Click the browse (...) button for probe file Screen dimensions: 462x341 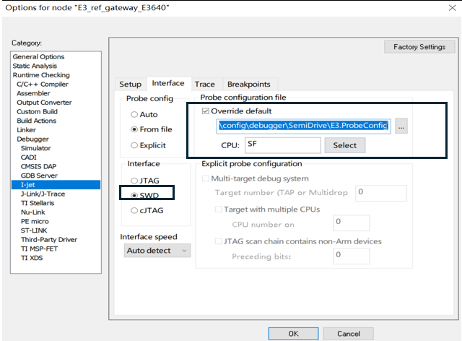402,126
